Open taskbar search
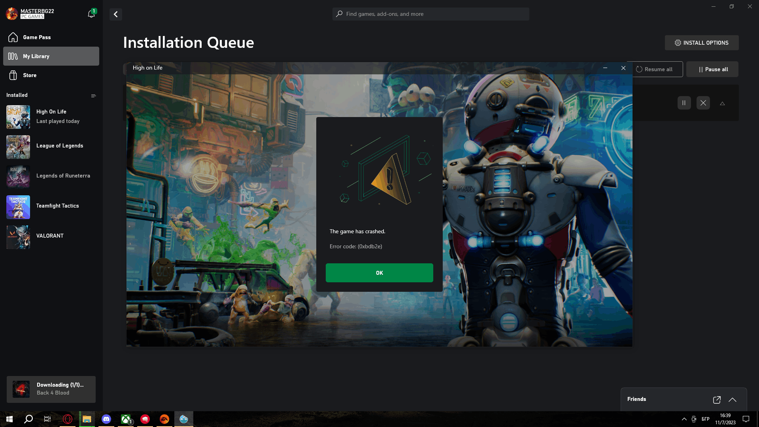Viewport: 759px width, 427px height. [28, 419]
